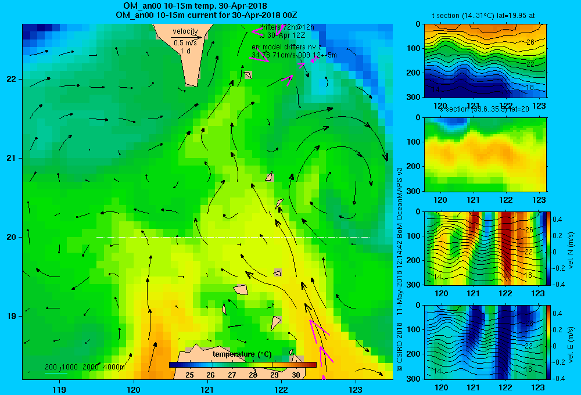Click the 'to 30-Apr 12Z' drifter date text

[x=282, y=35]
